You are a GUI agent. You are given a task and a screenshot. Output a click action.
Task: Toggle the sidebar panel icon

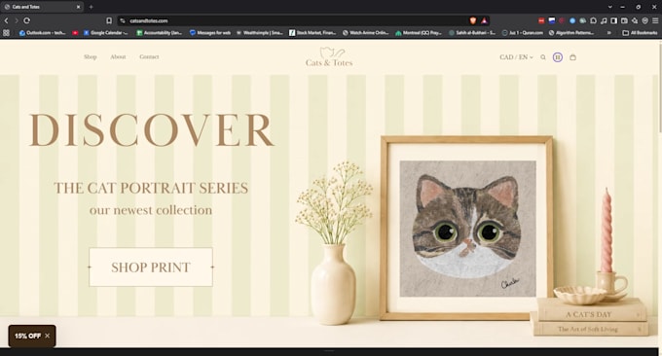(614, 20)
